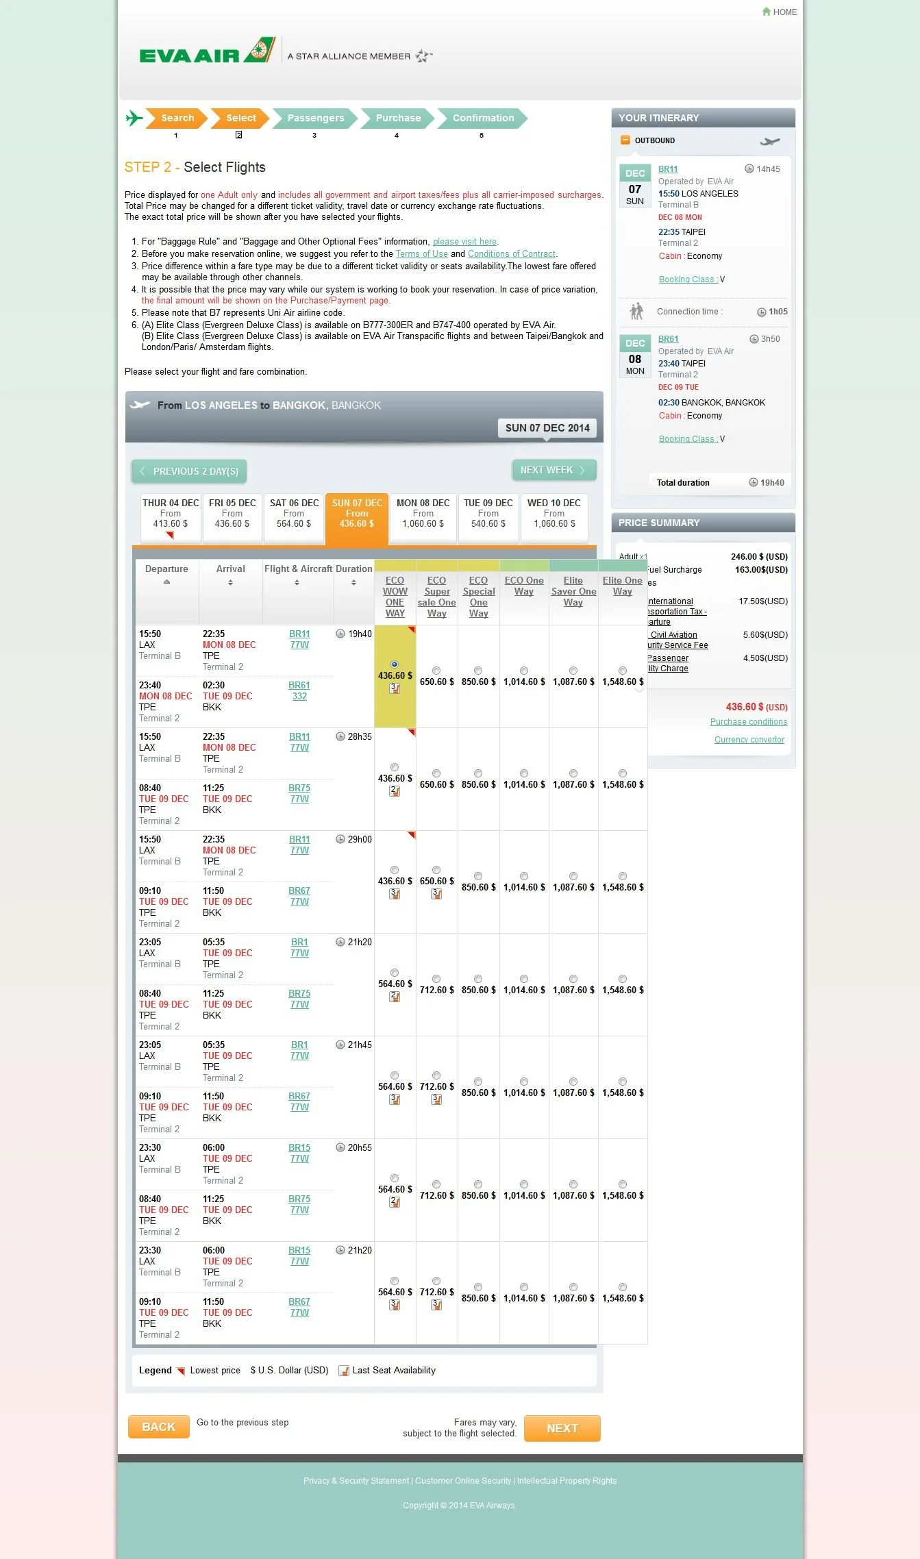Click the Lowest price legend marker

181,1371
